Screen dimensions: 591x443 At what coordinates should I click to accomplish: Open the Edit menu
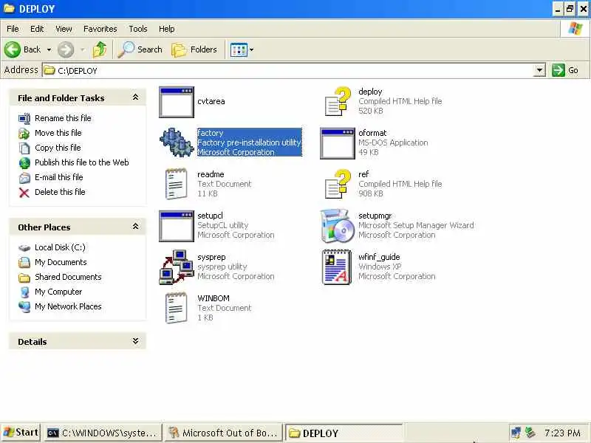37,29
